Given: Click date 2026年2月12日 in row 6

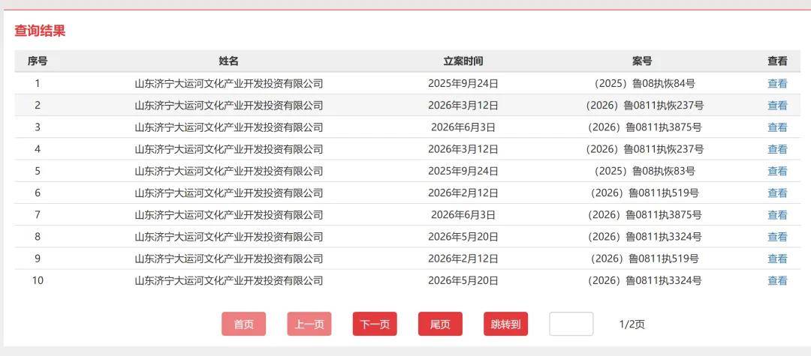Looking at the screenshot, I should click(463, 193).
